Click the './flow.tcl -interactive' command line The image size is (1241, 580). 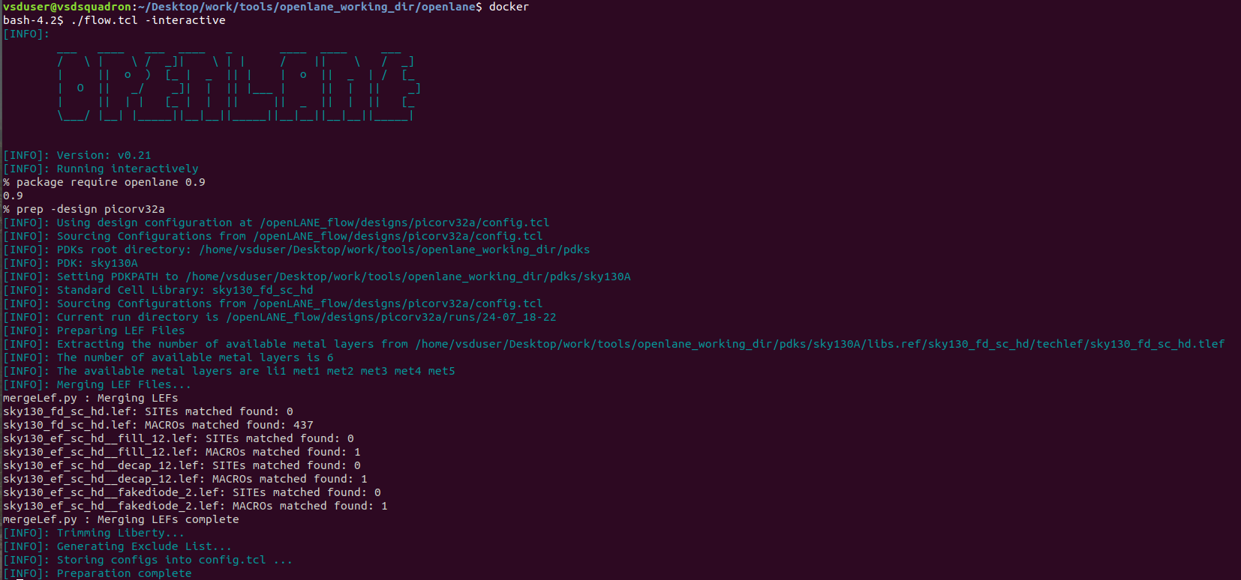[x=148, y=20]
